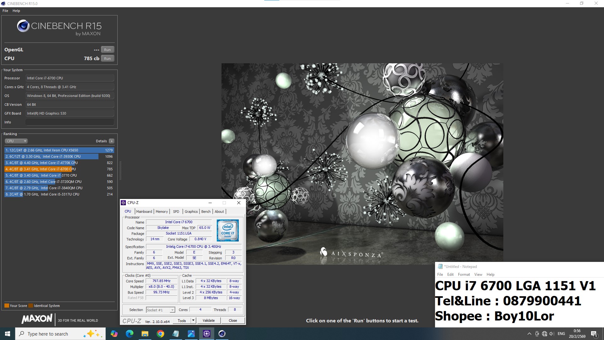Open Copilot icon in taskbar

(x=114, y=334)
